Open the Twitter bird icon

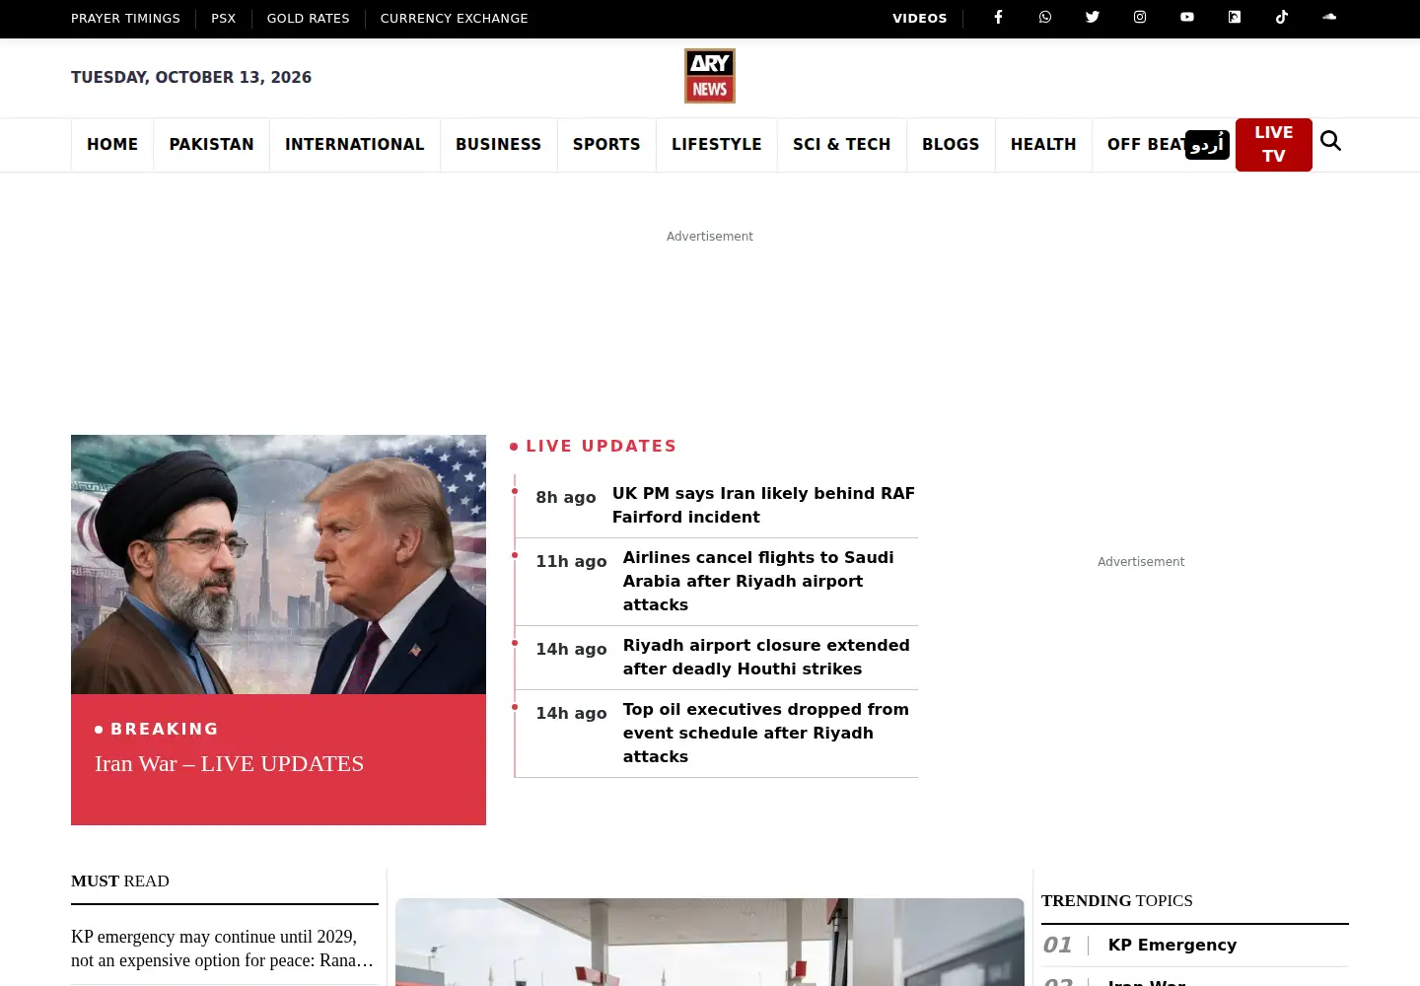click(x=1093, y=17)
